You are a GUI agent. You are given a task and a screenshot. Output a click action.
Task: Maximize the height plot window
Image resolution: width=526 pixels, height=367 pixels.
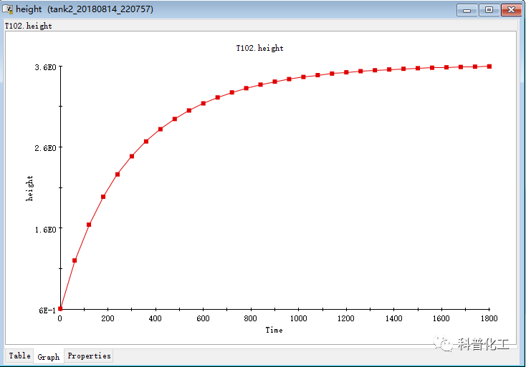(489, 10)
